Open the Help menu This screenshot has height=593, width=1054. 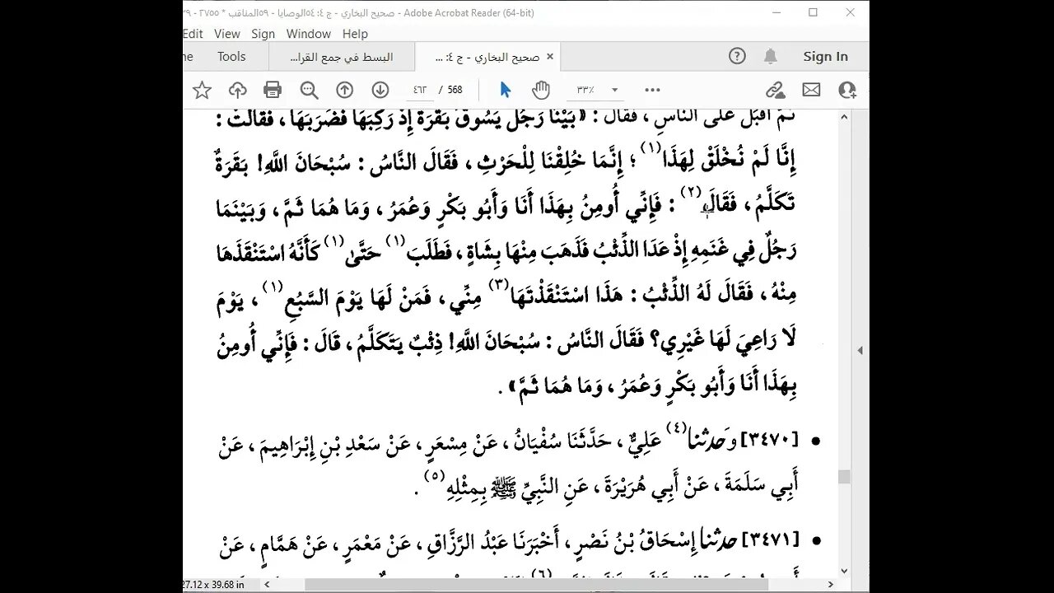pyautogui.click(x=355, y=34)
